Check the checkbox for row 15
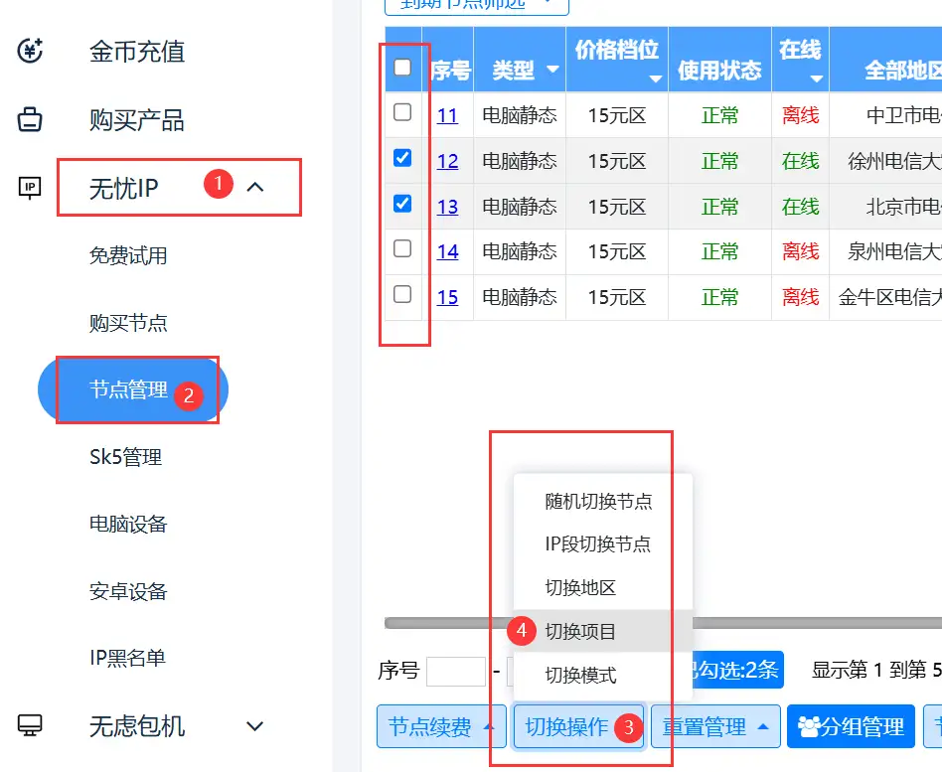This screenshot has height=772, width=942. (x=402, y=294)
